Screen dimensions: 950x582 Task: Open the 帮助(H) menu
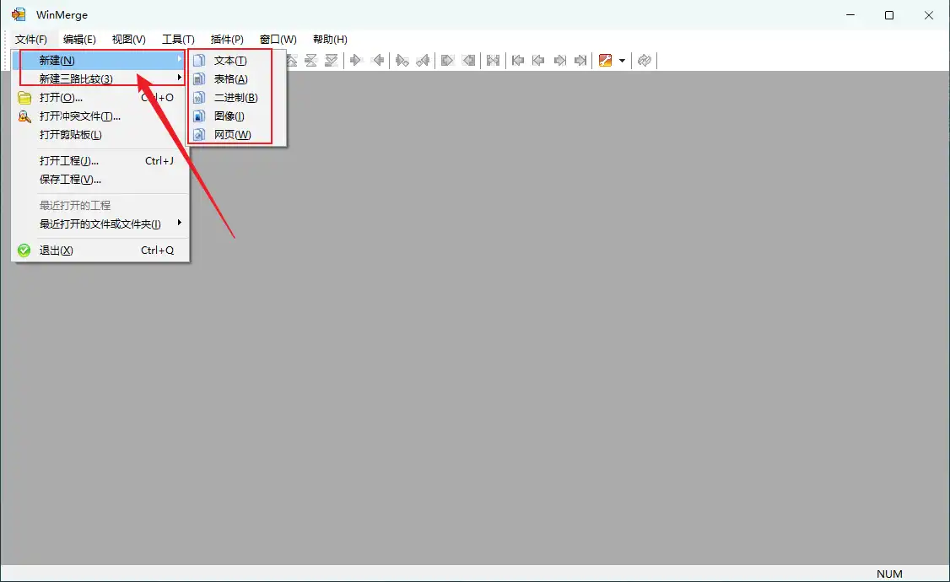point(330,40)
